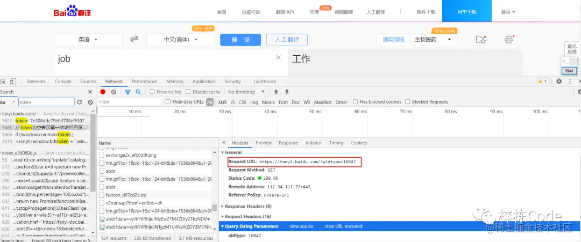Open 登录 dropdown in header
This screenshot has height=242, width=581.
pos(508,12)
